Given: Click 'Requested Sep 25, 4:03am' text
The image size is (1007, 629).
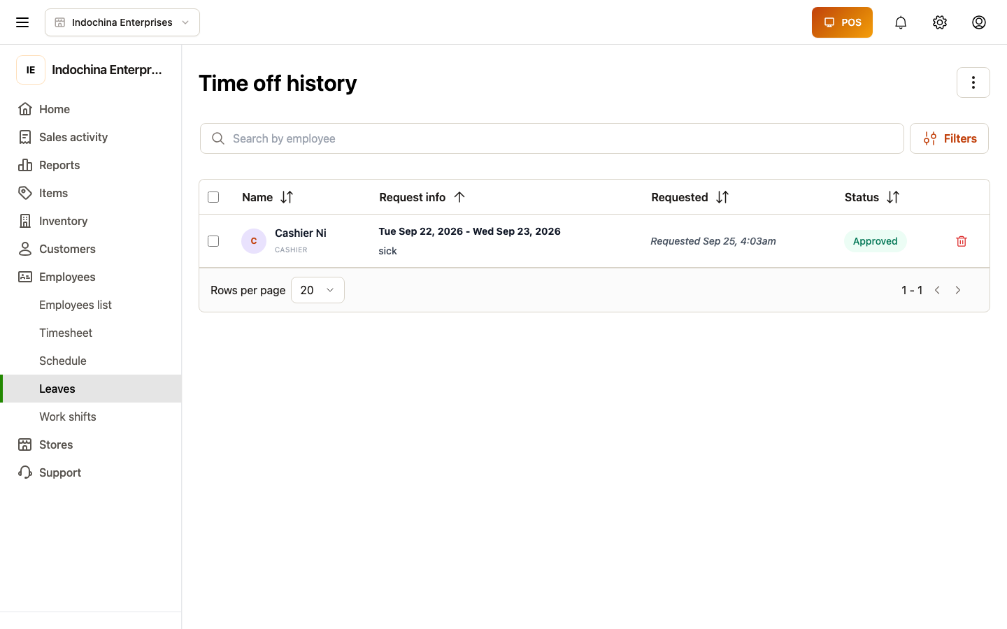Looking at the screenshot, I should [713, 241].
